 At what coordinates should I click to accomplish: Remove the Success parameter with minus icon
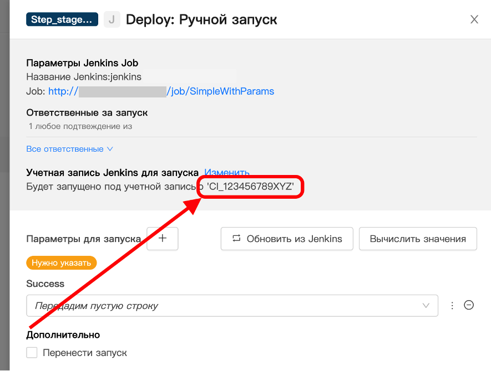(x=469, y=305)
